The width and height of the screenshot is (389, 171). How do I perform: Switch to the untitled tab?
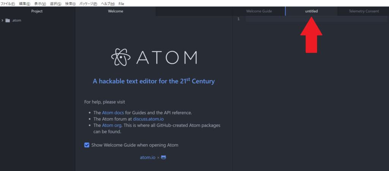tap(312, 11)
